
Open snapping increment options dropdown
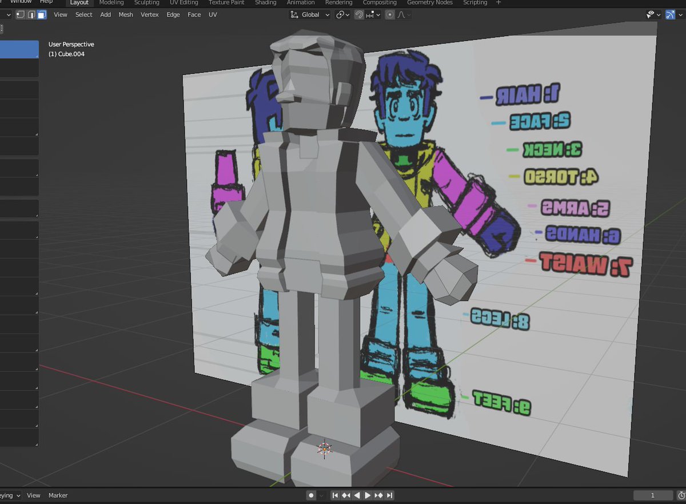click(373, 15)
